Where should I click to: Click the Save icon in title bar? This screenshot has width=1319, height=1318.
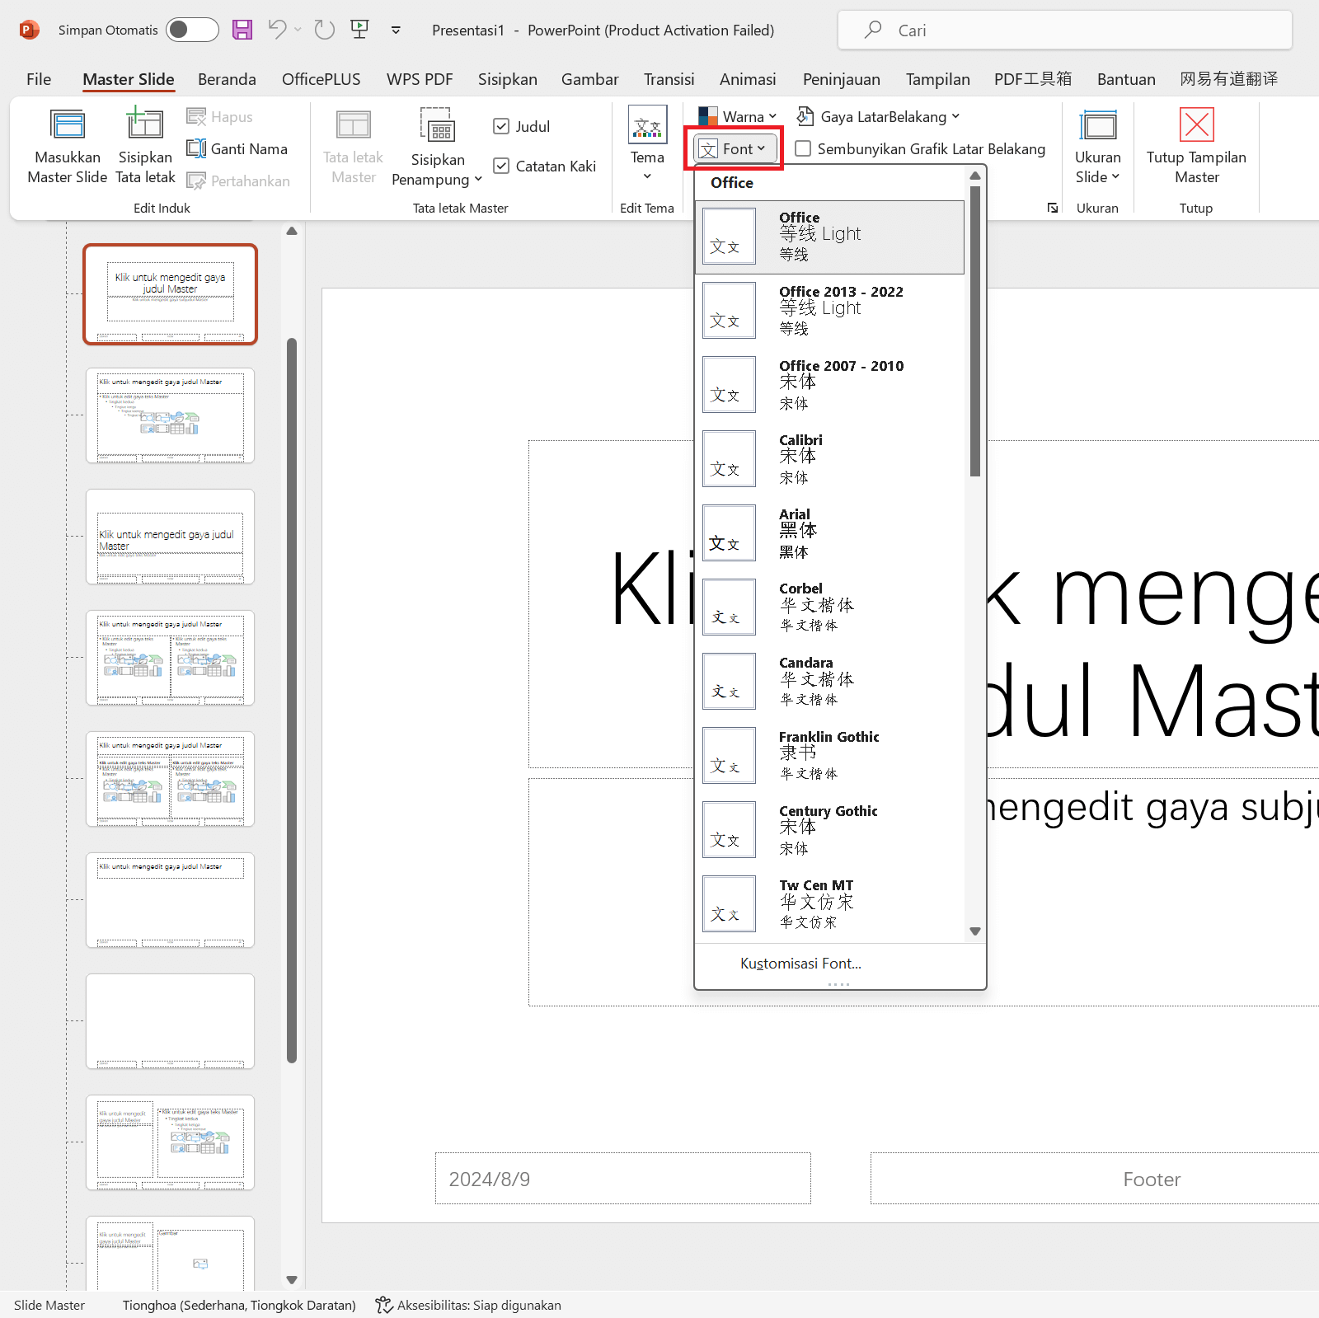click(x=242, y=30)
